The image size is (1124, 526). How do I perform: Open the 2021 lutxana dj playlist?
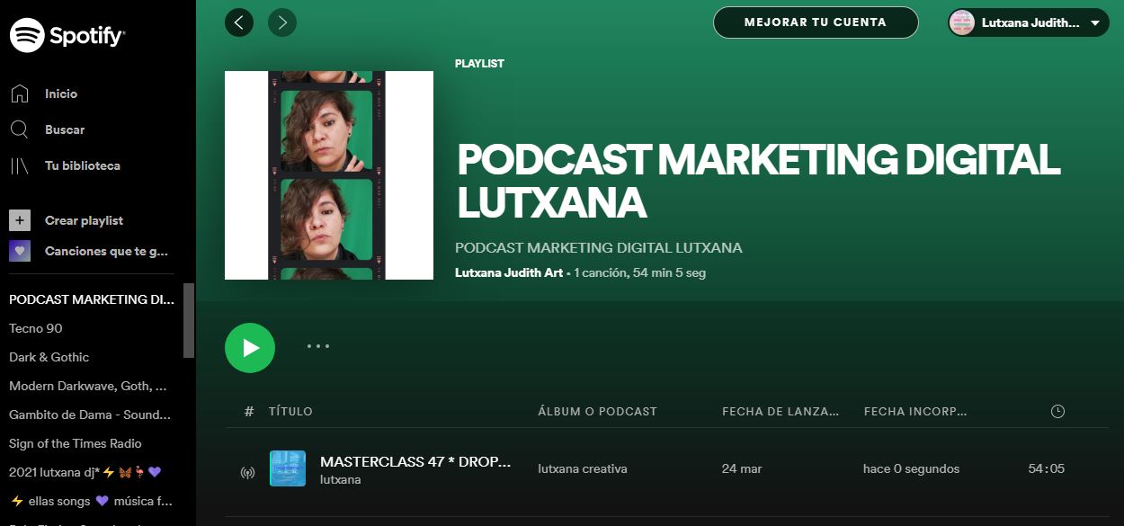click(x=85, y=472)
